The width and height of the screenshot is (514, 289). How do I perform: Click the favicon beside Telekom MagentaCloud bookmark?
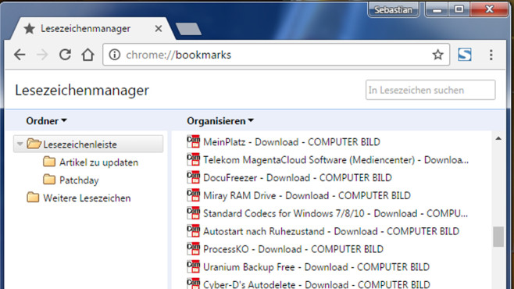tap(194, 159)
